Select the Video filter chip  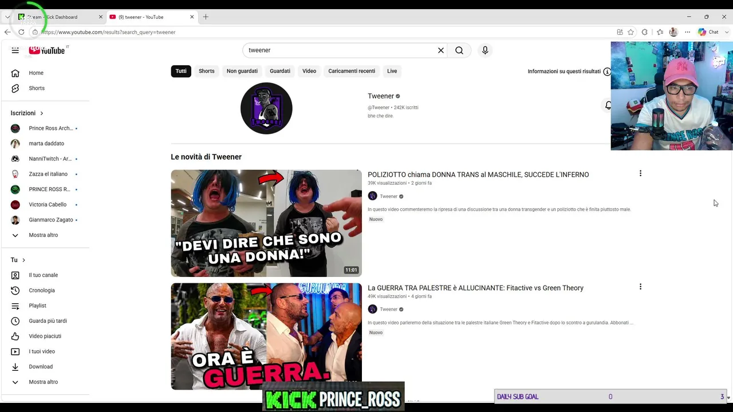[x=309, y=71]
